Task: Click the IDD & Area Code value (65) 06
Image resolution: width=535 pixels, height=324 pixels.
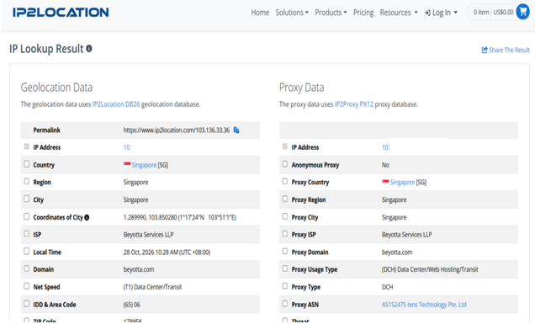Action: (x=132, y=305)
